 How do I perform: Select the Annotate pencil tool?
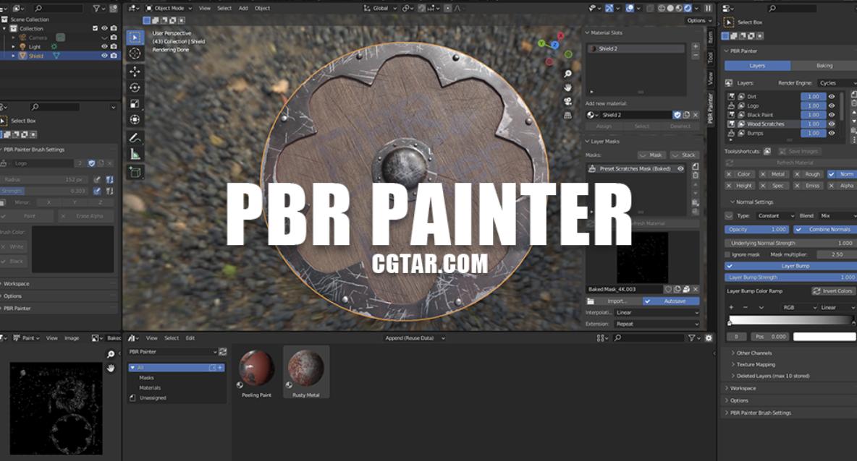pos(135,137)
